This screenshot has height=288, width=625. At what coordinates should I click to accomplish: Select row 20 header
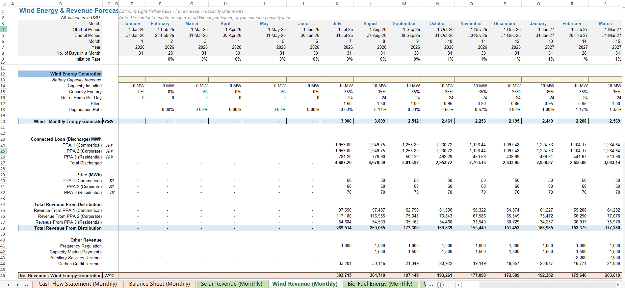[3, 121]
